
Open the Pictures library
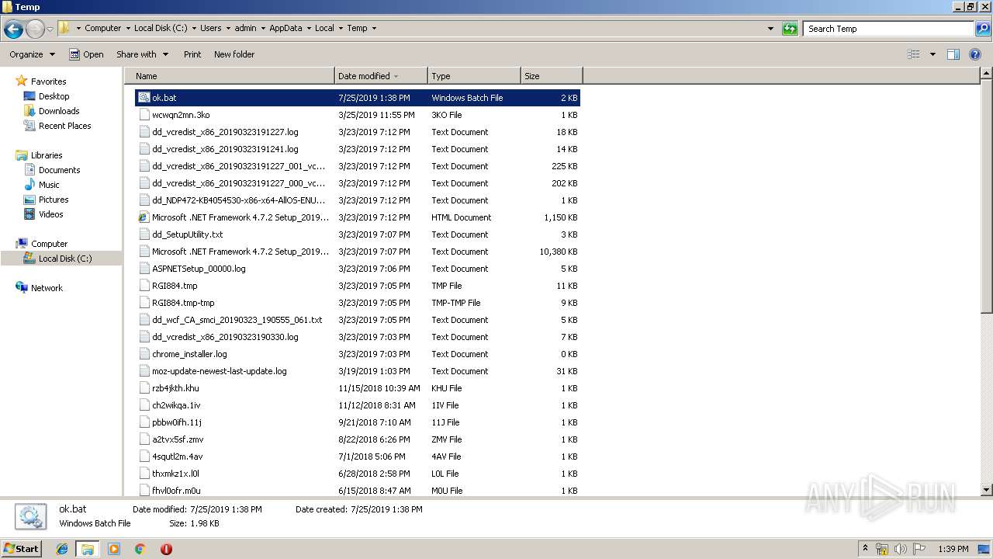(x=54, y=200)
